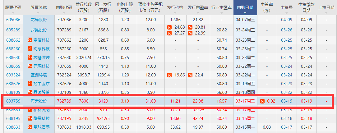Click the 预 badge next to P/E 22.4
Viewport: 337px width, 133px height.
(x=190, y=75)
